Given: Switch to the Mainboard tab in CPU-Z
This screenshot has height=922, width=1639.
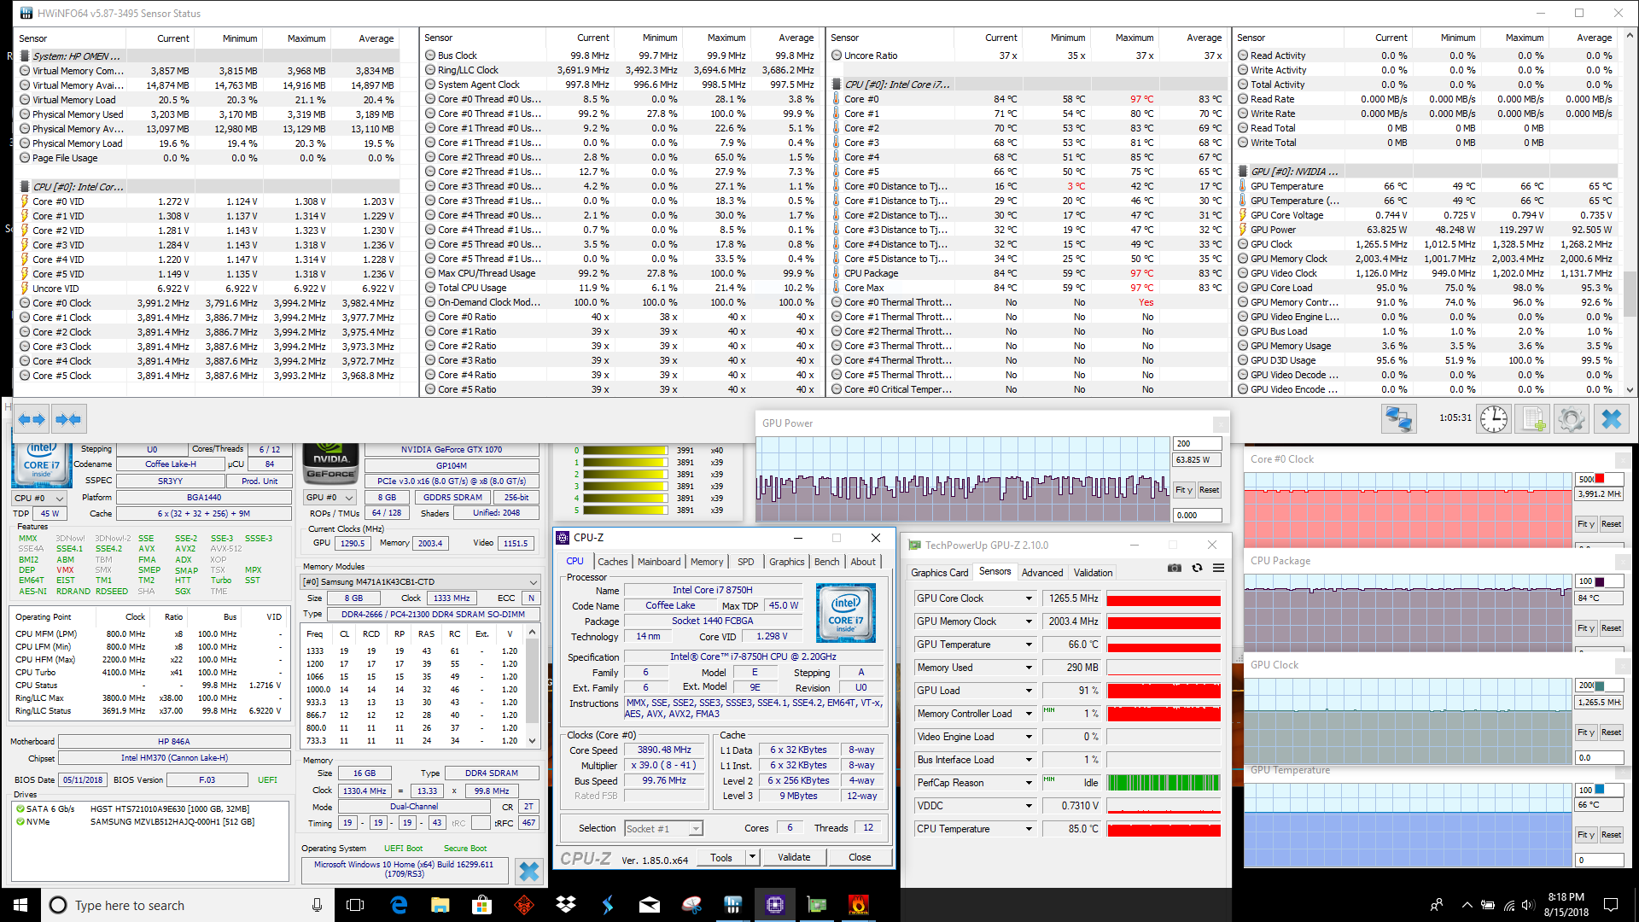Looking at the screenshot, I should click(x=659, y=562).
